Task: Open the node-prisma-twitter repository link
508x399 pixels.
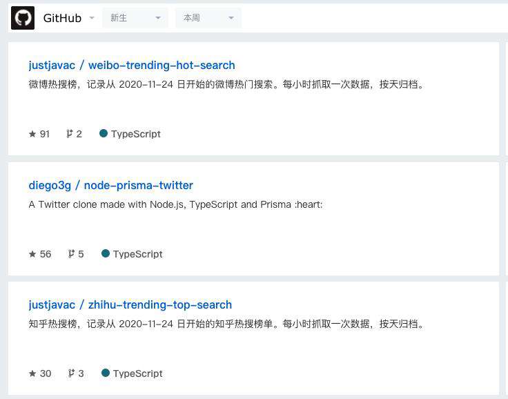Action: [x=138, y=186]
